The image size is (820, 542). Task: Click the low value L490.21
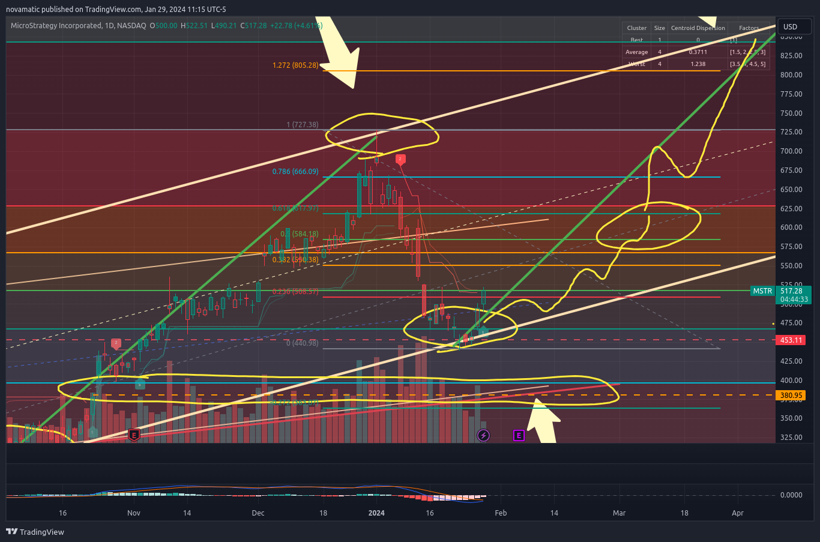click(224, 26)
